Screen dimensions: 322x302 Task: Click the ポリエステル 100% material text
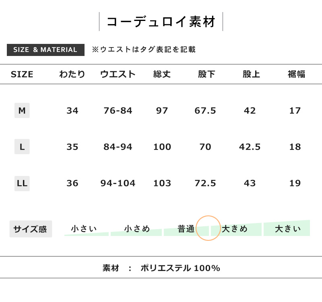[180, 268]
